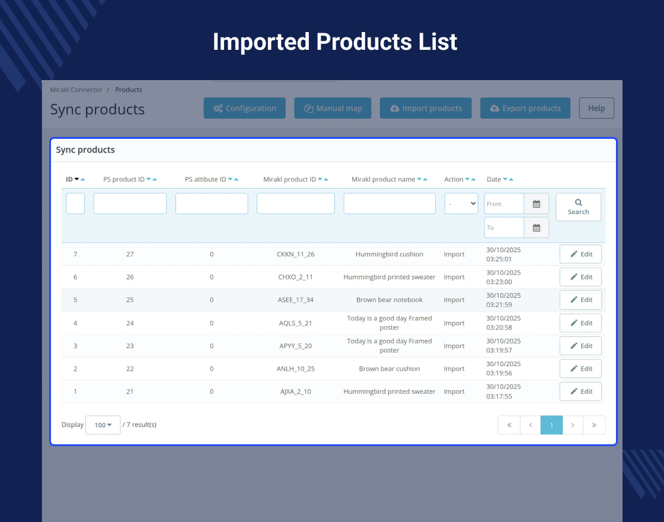This screenshot has height=522, width=664.
Task: Open the Configuration page
Action: [x=244, y=109]
